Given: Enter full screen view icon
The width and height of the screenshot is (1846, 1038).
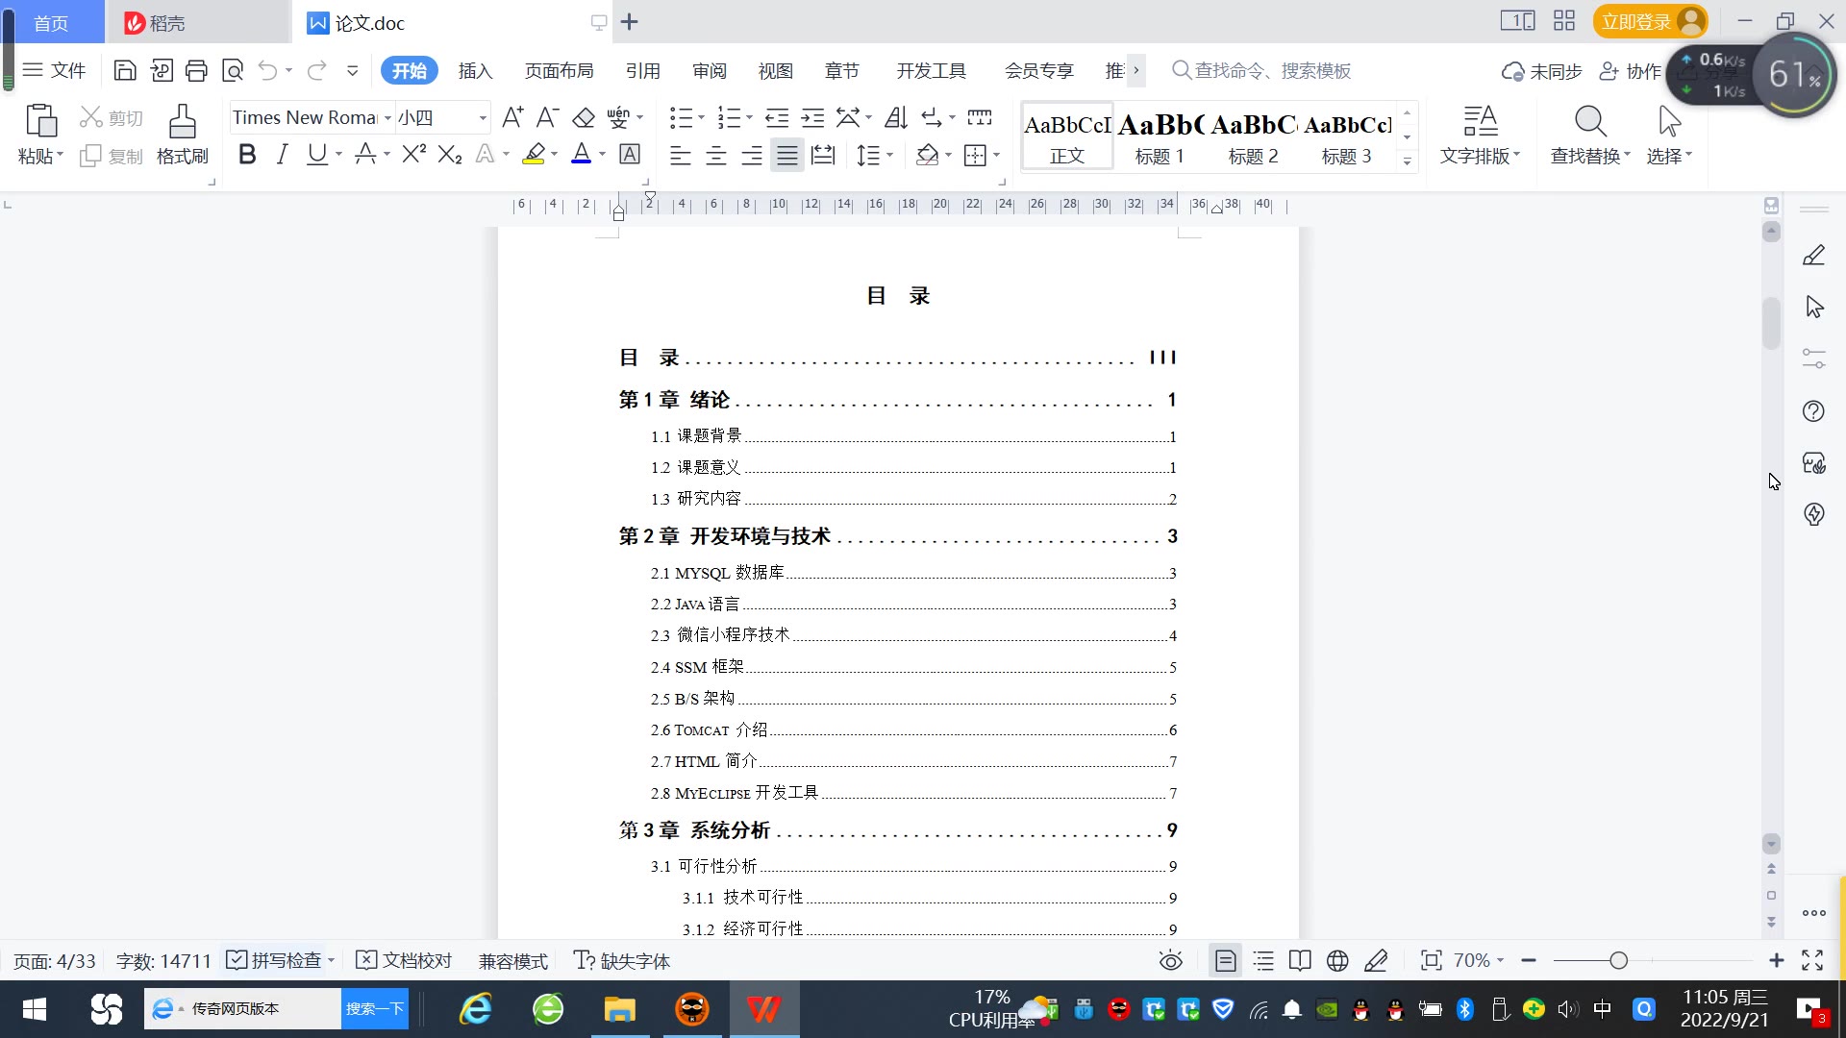Looking at the screenshot, I should click(x=1812, y=960).
